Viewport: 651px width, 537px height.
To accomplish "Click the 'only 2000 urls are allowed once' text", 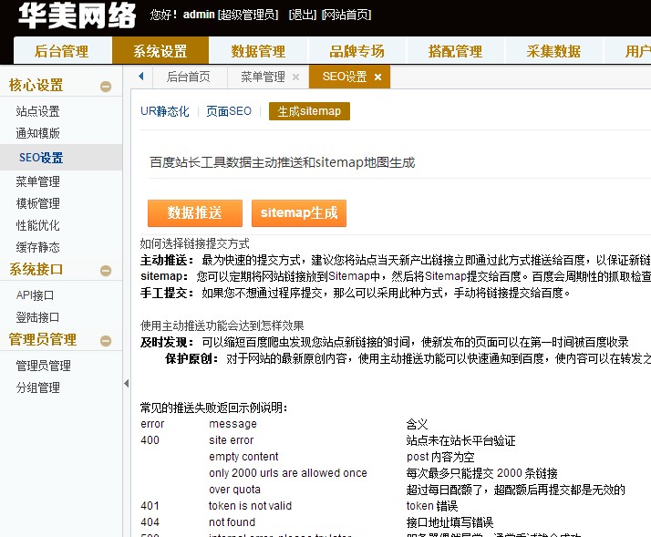I will tap(288, 473).
